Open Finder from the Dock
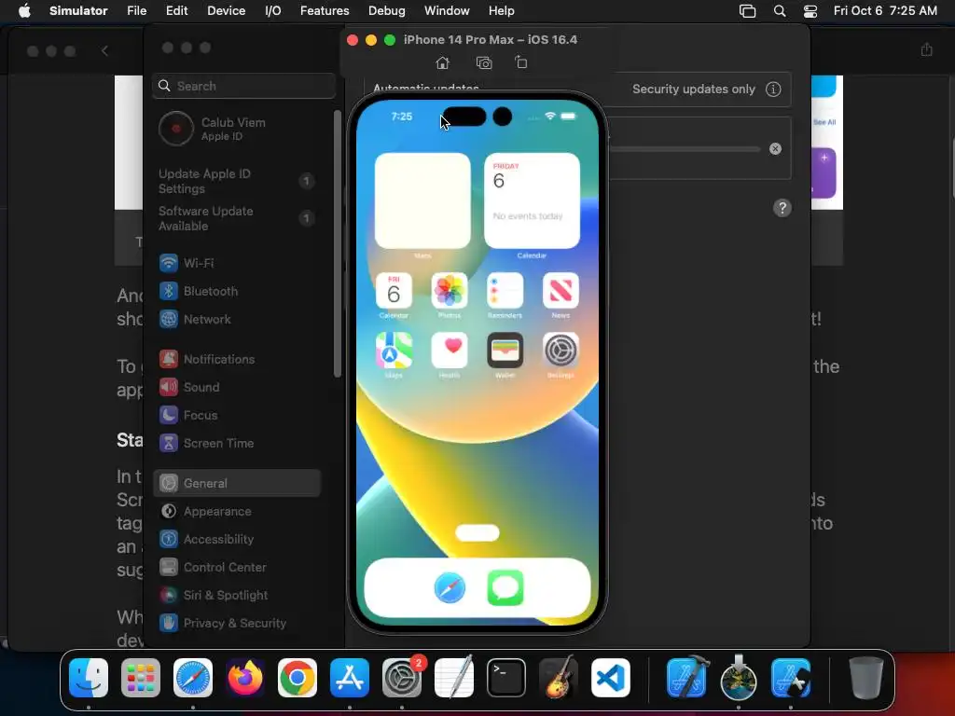The image size is (955, 716). click(89, 678)
